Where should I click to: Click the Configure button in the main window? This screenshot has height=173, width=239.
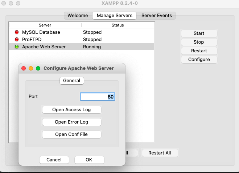pos(199,59)
